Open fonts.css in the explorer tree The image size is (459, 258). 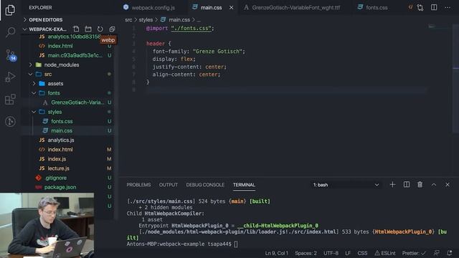coord(62,121)
